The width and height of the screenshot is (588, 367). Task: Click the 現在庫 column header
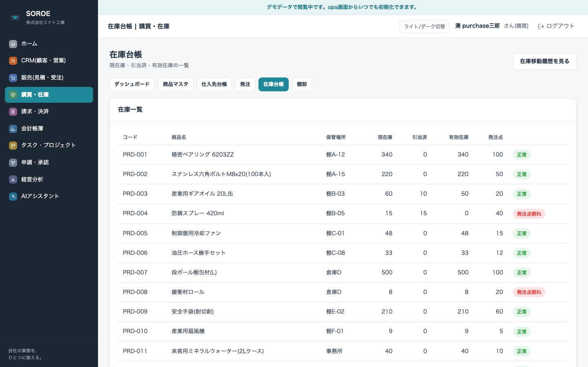[385, 137]
